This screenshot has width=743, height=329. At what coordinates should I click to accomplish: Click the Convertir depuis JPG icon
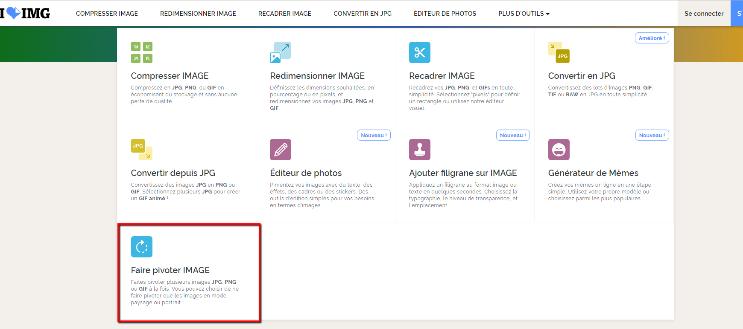point(142,150)
